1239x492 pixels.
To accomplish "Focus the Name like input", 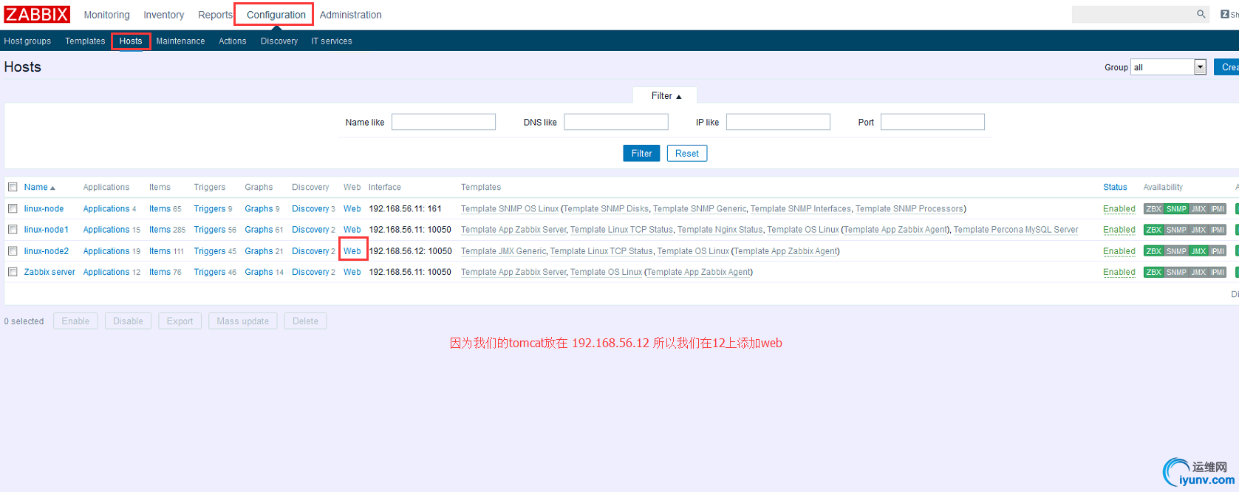I will pos(443,122).
